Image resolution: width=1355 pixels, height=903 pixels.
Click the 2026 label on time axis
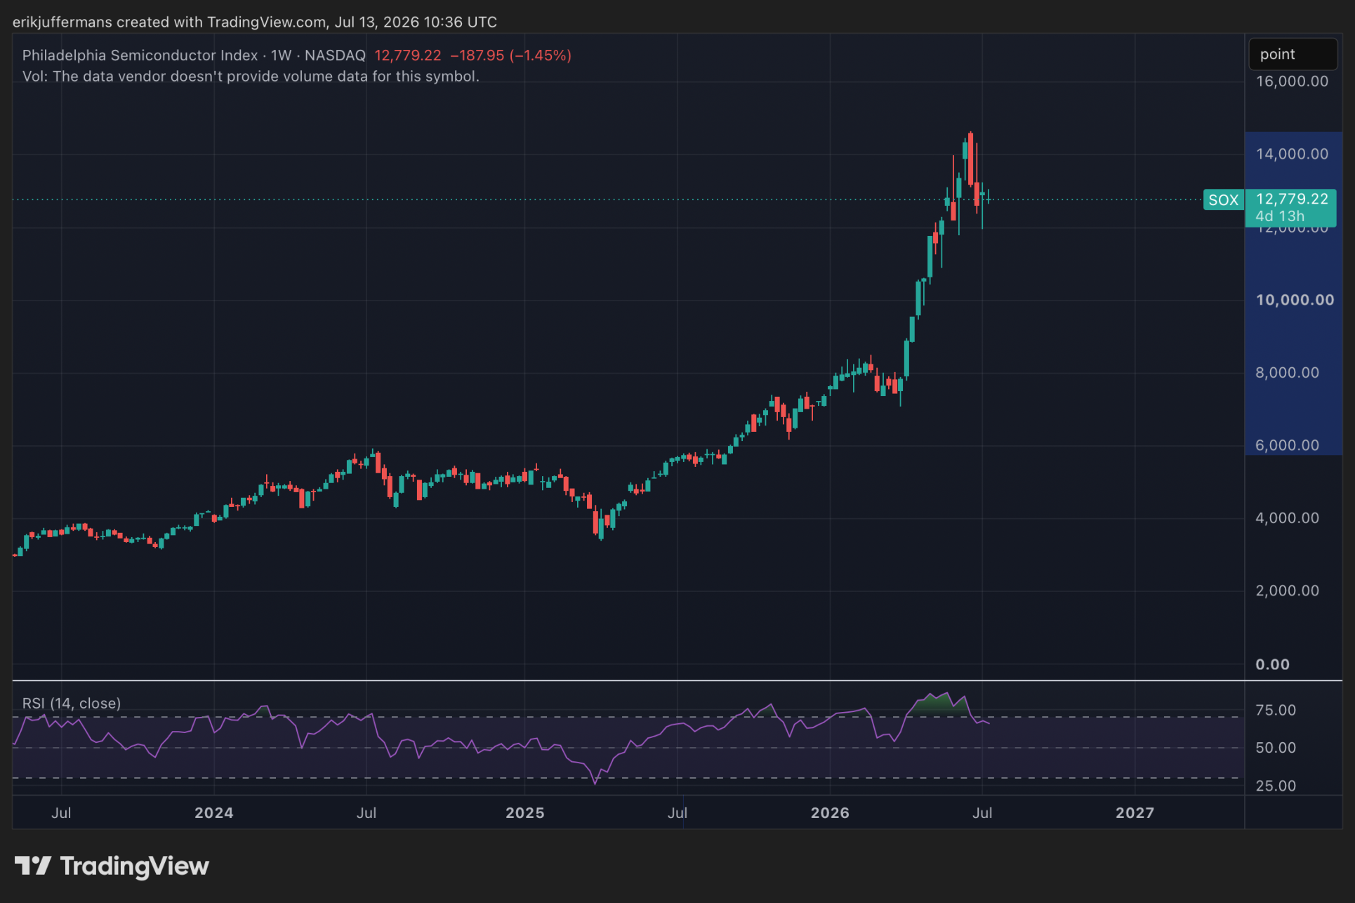point(830,813)
